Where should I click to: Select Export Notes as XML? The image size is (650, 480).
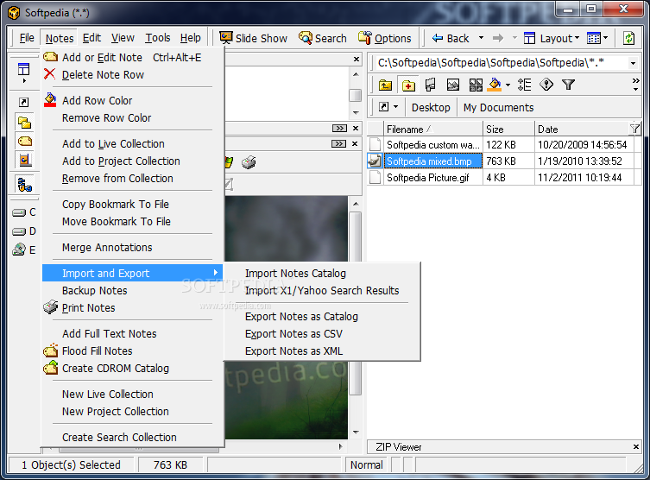point(322,351)
